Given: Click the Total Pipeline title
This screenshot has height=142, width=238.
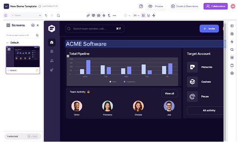Looking at the screenshot, I should tap(79, 54).
